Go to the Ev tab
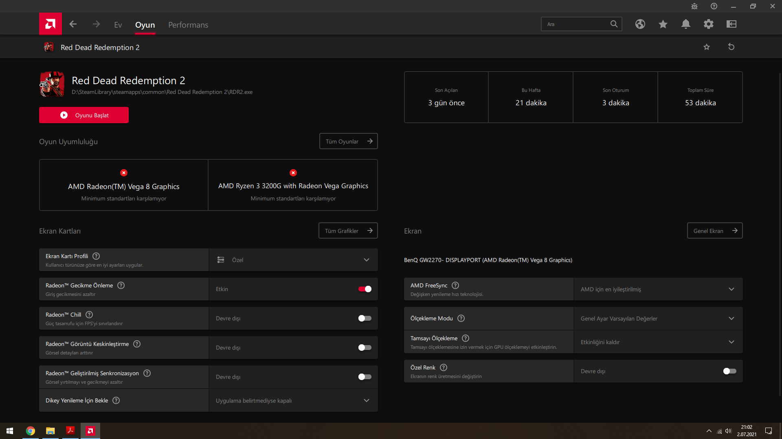 [118, 25]
